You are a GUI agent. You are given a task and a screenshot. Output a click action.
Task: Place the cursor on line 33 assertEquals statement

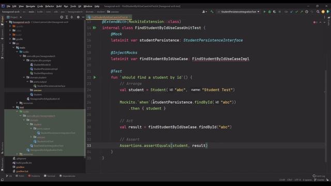click(x=163, y=146)
